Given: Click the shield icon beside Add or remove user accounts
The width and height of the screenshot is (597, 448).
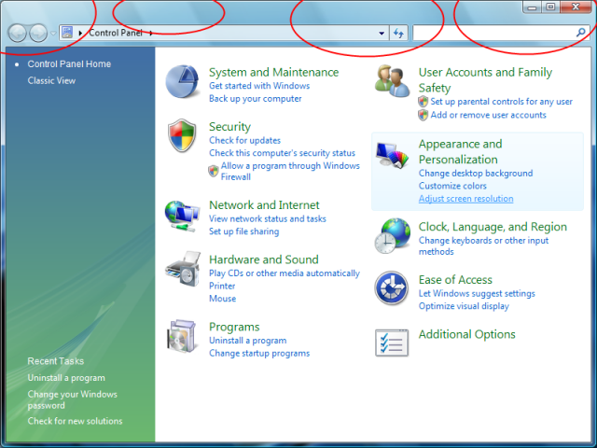Looking at the screenshot, I should tap(423, 115).
